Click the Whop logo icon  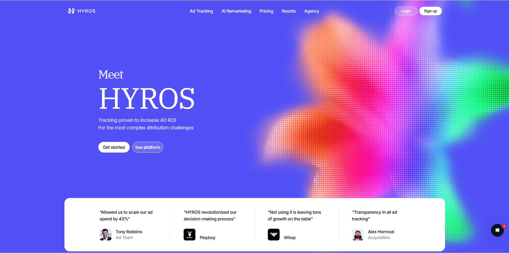[273, 235]
